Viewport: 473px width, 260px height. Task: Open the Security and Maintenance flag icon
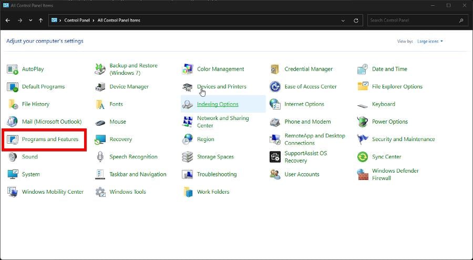(362, 139)
